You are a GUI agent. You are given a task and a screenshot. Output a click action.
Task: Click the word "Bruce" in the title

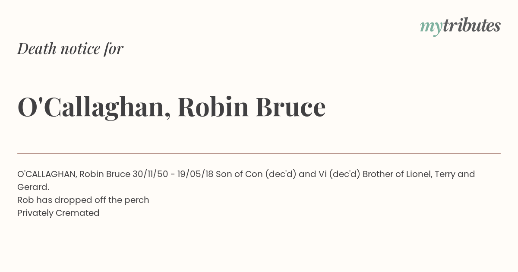291,107
